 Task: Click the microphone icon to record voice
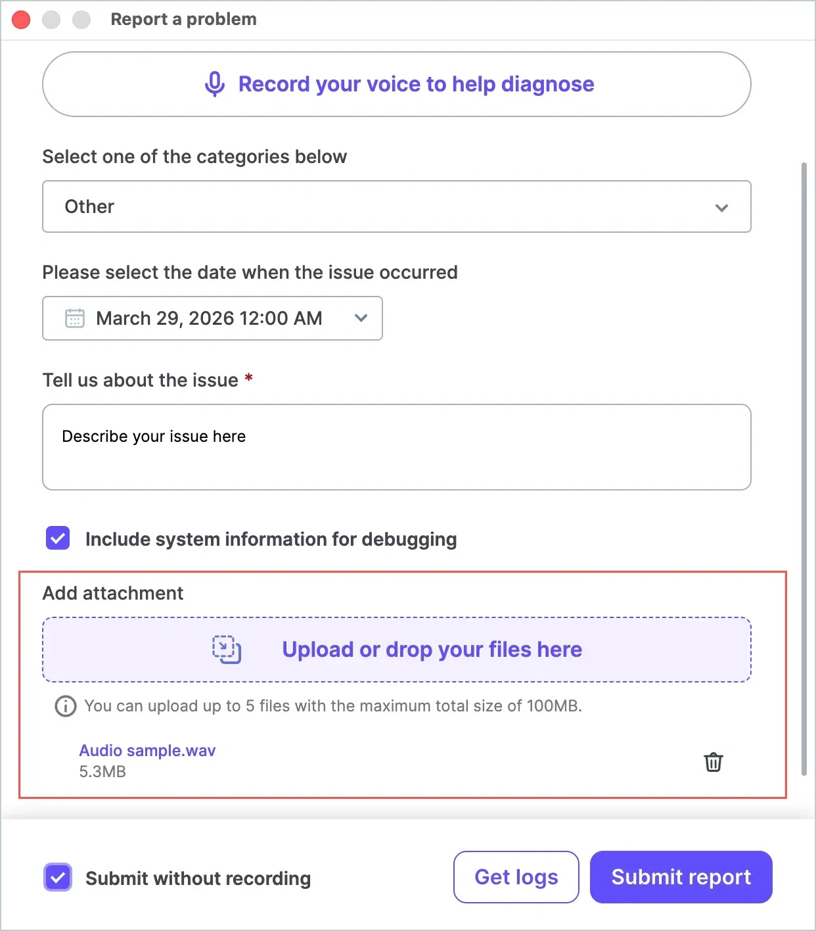(215, 84)
